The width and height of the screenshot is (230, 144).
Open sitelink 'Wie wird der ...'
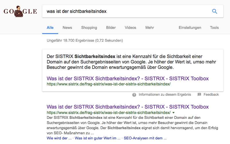click(x=59, y=138)
